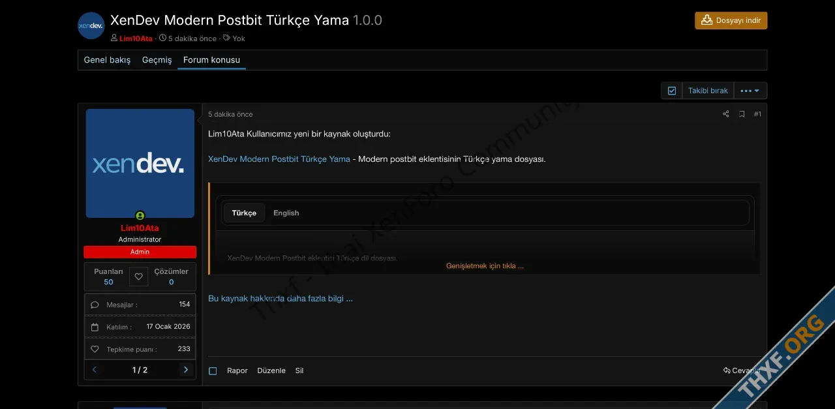Click the Takibi bırak button
The image size is (835, 409).
(x=708, y=91)
